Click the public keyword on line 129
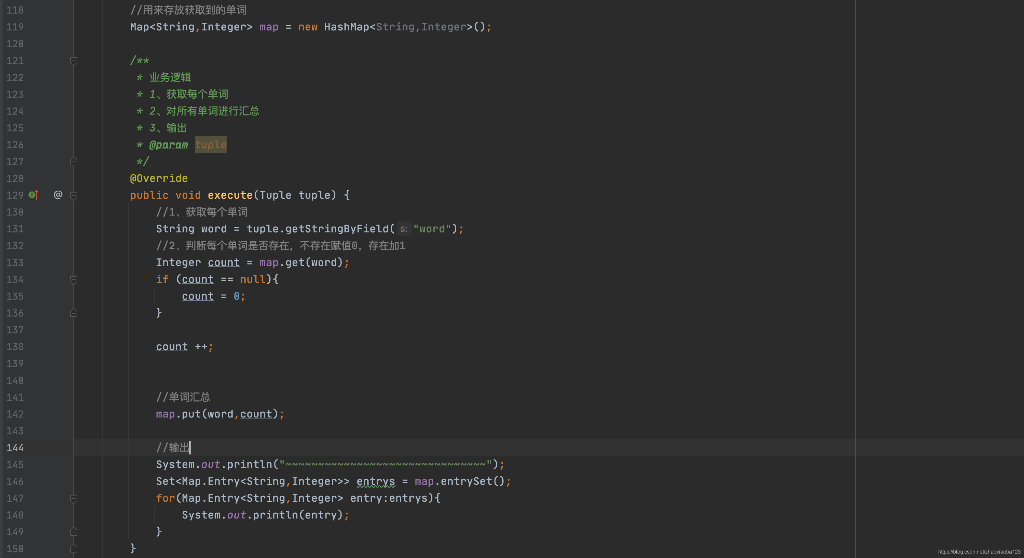 [150, 195]
